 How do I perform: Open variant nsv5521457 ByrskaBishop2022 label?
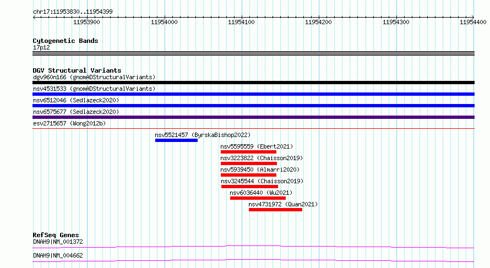(x=203, y=135)
